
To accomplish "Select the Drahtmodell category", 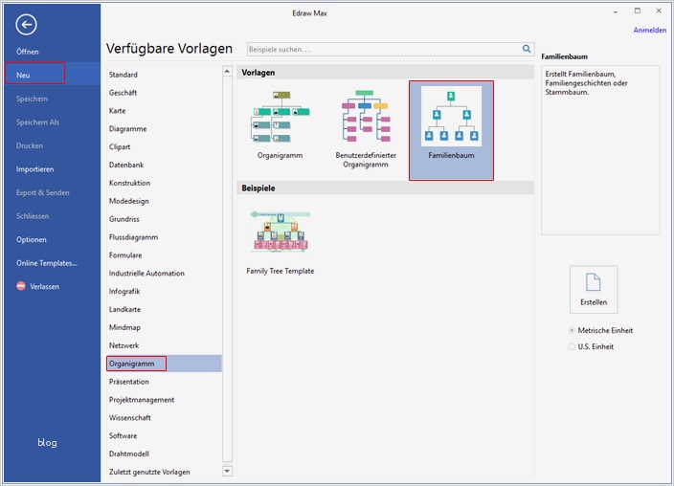I will coord(129,453).
